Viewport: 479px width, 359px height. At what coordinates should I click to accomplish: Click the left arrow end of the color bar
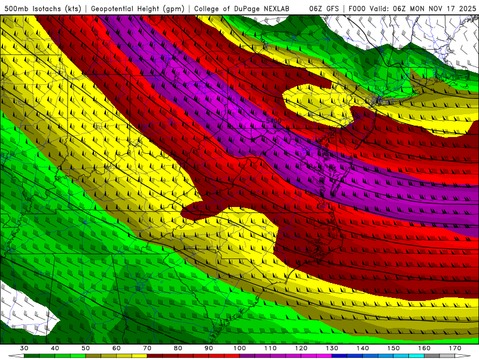[x=16, y=356]
